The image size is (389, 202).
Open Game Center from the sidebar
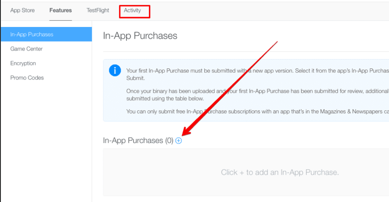27,49
